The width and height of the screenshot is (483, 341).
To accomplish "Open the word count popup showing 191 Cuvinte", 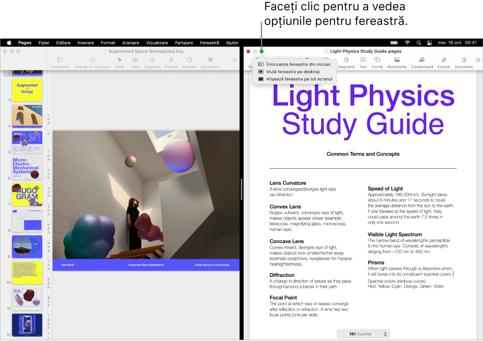I will click(363, 333).
